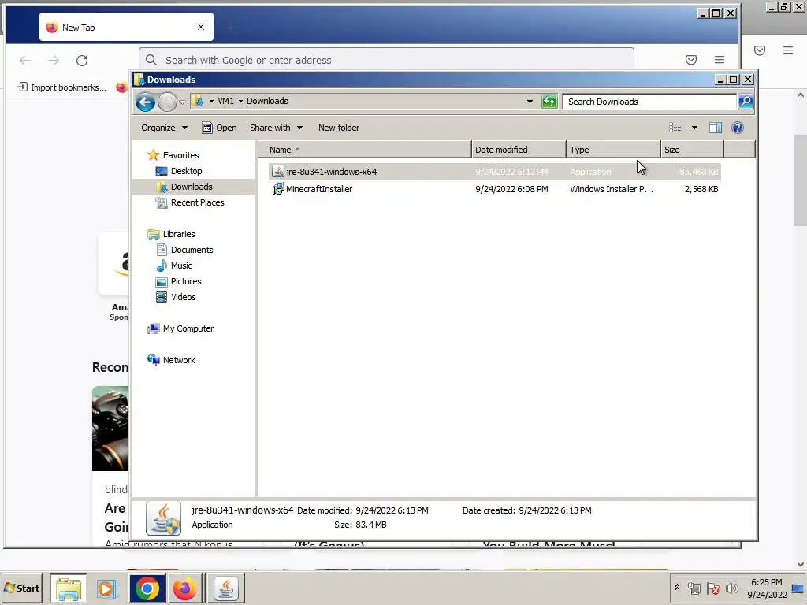Open more view options dropdown

(x=694, y=128)
